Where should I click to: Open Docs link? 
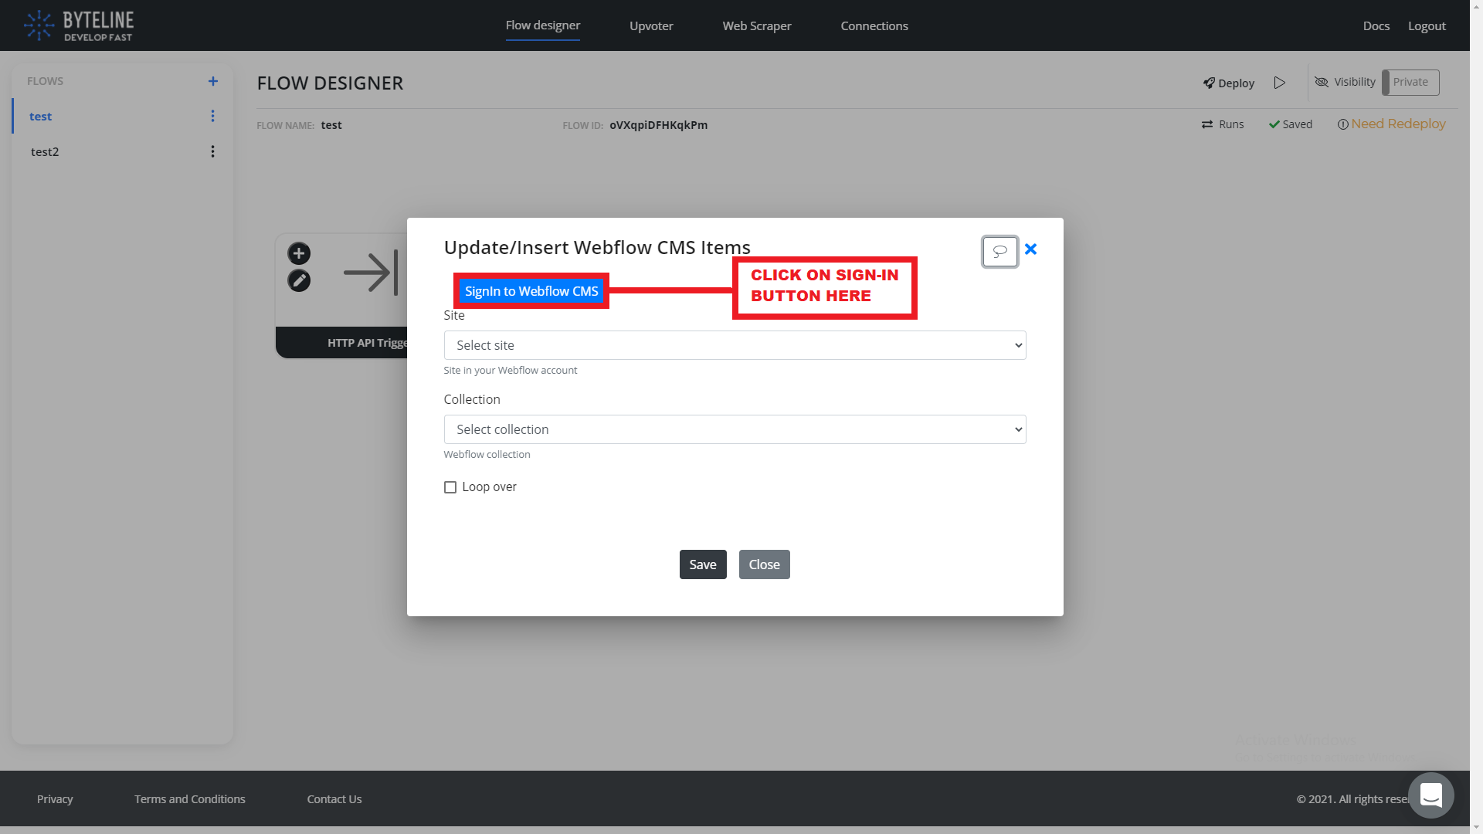click(x=1376, y=25)
